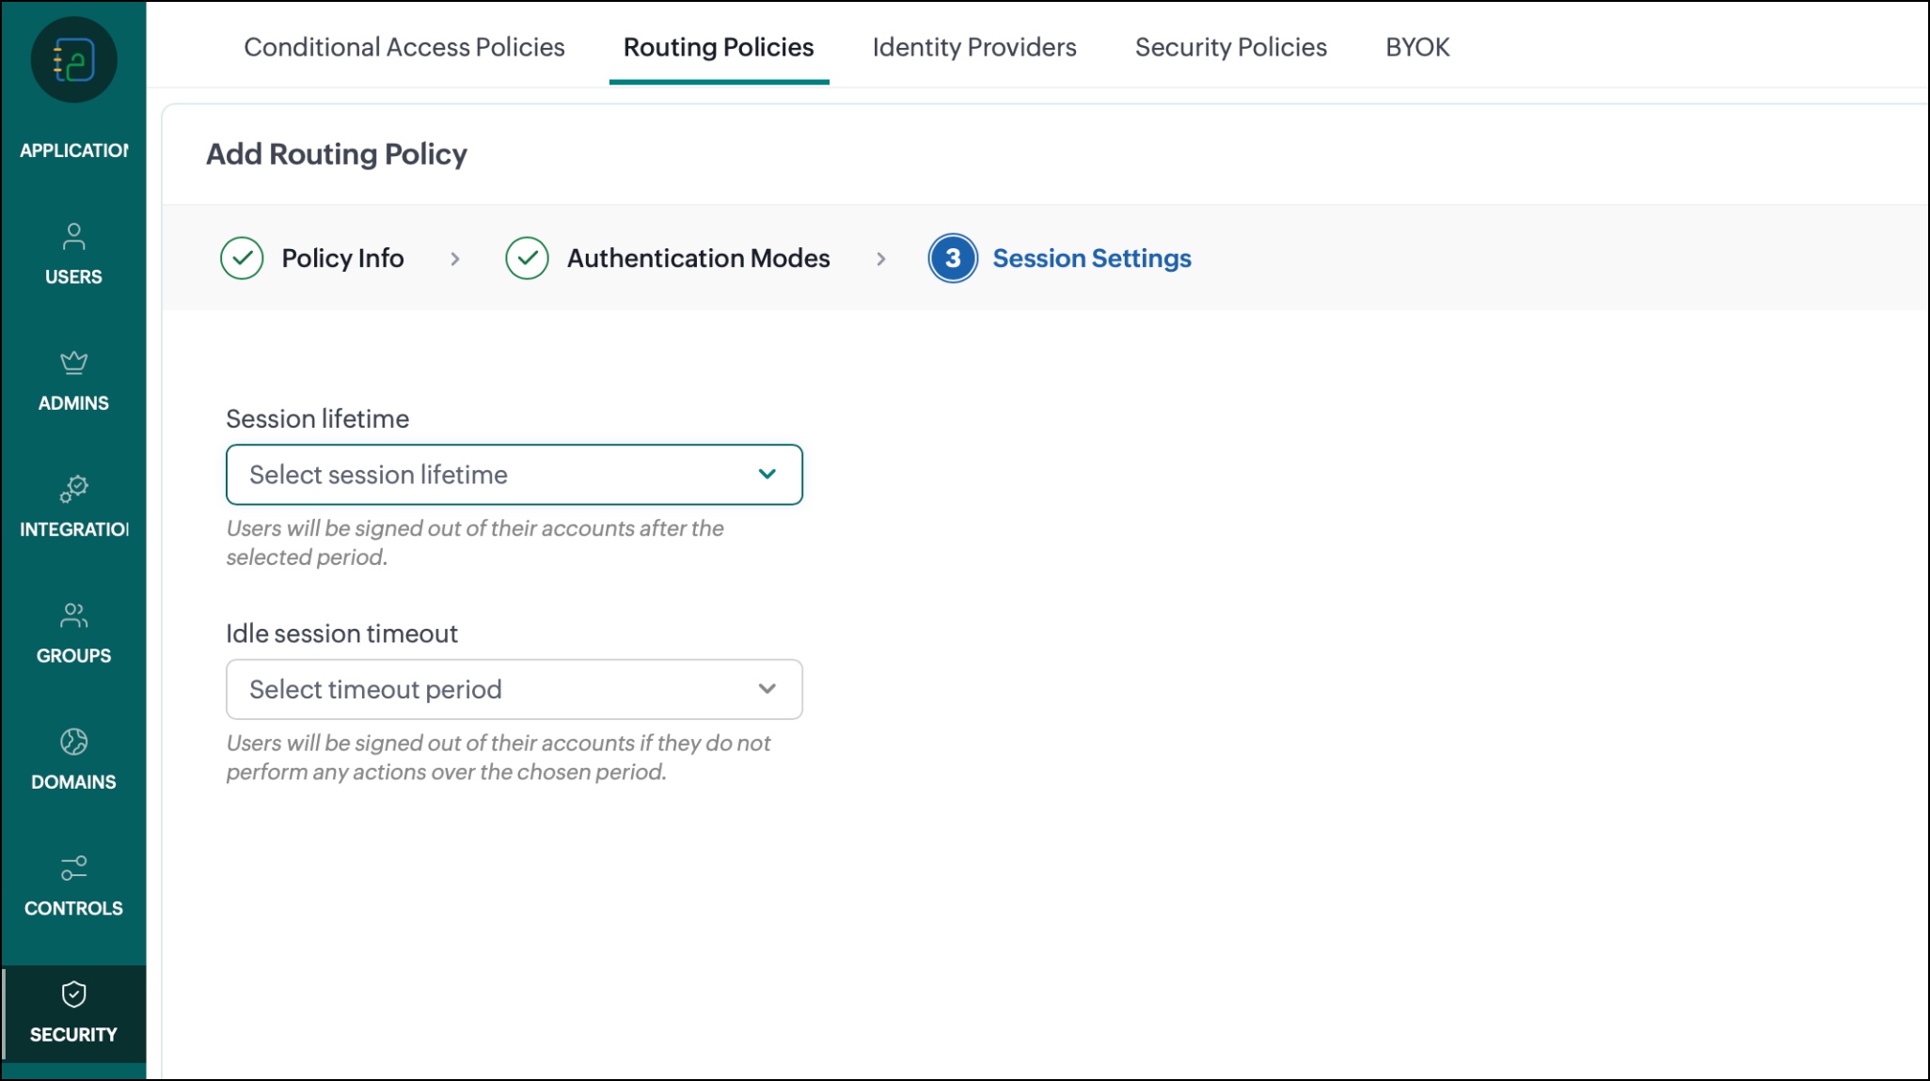Click the SECURITY sidebar label
The image size is (1930, 1081).
tap(73, 1035)
